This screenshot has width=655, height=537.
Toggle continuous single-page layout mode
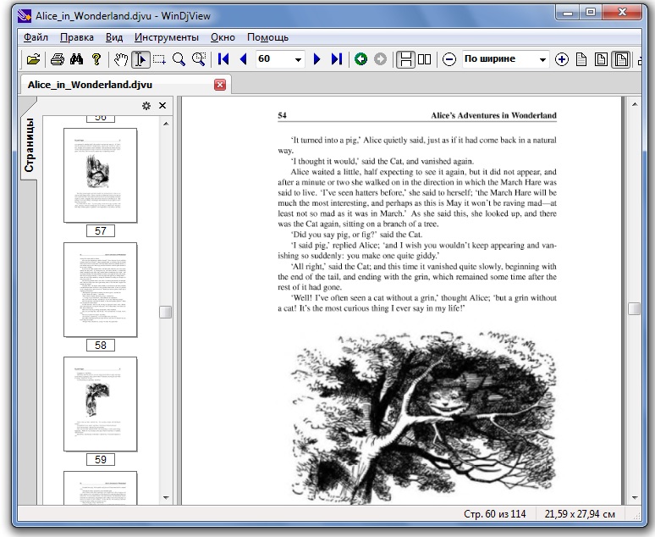406,59
